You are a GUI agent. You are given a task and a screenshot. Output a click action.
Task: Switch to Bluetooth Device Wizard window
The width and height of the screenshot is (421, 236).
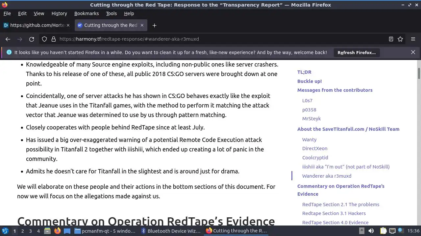point(171,231)
